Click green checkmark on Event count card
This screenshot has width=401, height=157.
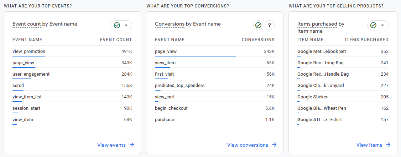(117, 25)
